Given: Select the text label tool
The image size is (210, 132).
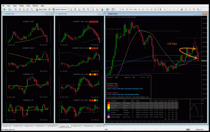Looking at the screenshot, I should 194,9.
